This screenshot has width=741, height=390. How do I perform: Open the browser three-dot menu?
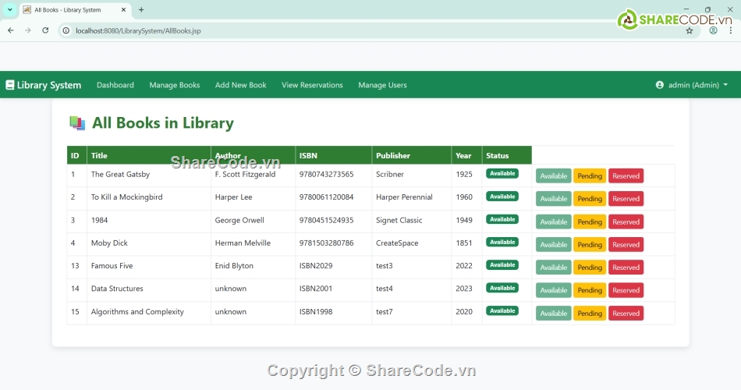(x=731, y=30)
